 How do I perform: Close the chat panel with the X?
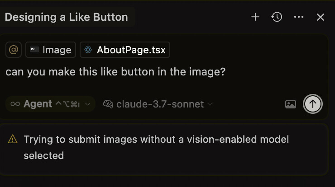pos(321,17)
